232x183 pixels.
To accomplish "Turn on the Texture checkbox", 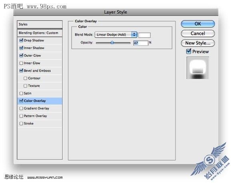I will point(25,86).
